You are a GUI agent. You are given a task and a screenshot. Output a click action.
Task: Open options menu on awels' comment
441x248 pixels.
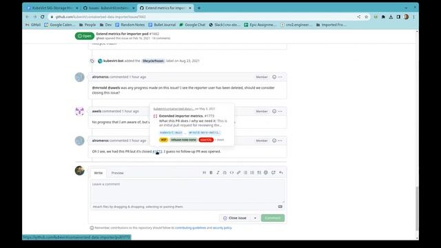pos(280,112)
